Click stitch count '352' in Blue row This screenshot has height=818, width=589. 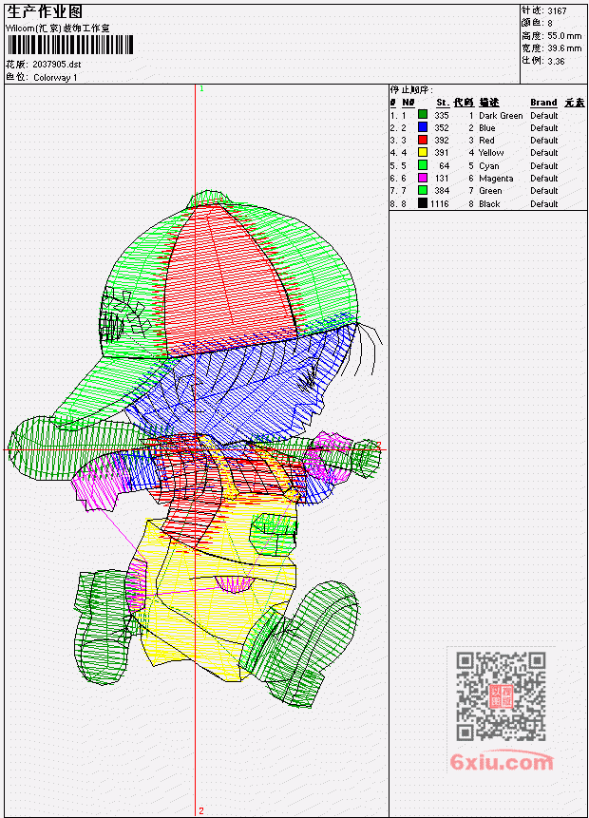(442, 128)
